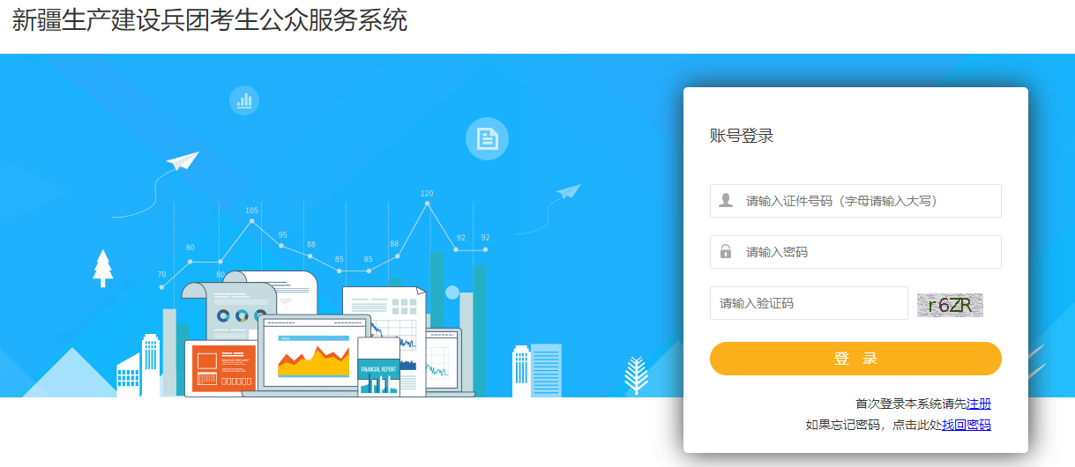
Task: Click the large white paper plane icon
Action: (183, 160)
